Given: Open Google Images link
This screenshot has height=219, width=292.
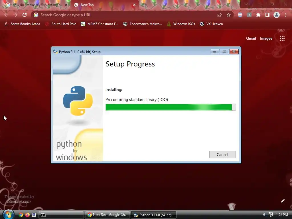Looking at the screenshot, I should pos(266,38).
